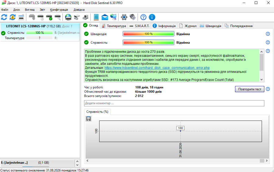The height and width of the screenshot is (172, 274).
Task: Switch to the Інформація tab
Action: pyautogui.click(x=164, y=26)
